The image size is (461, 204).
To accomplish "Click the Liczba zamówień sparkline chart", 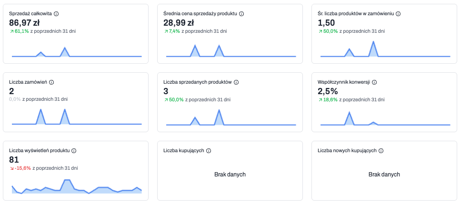I will [x=77, y=118].
